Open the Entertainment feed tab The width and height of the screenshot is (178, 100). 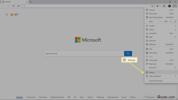click(x=113, y=97)
